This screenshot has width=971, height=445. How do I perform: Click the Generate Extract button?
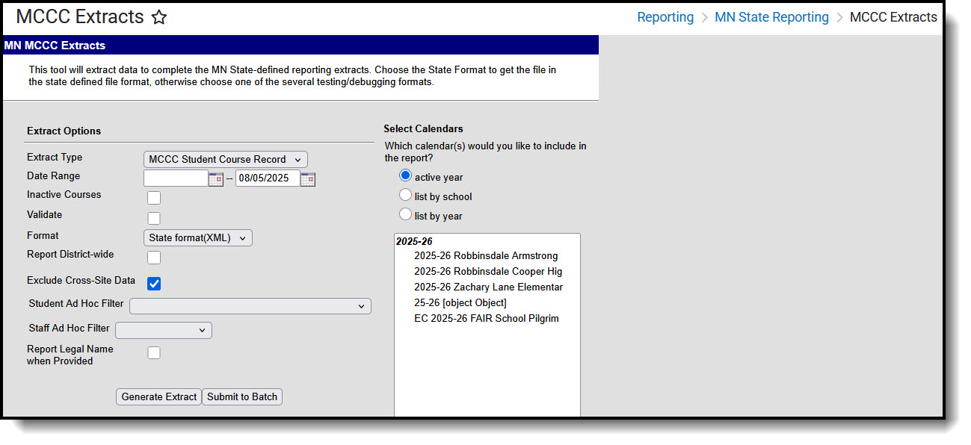(x=158, y=396)
